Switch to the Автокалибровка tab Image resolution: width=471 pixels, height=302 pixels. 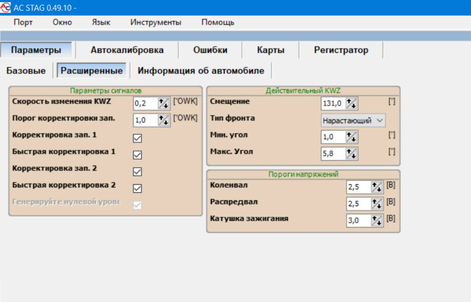click(x=127, y=50)
